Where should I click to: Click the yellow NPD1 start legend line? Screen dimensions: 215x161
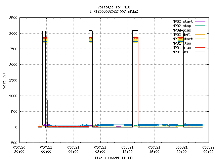[200, 39]
